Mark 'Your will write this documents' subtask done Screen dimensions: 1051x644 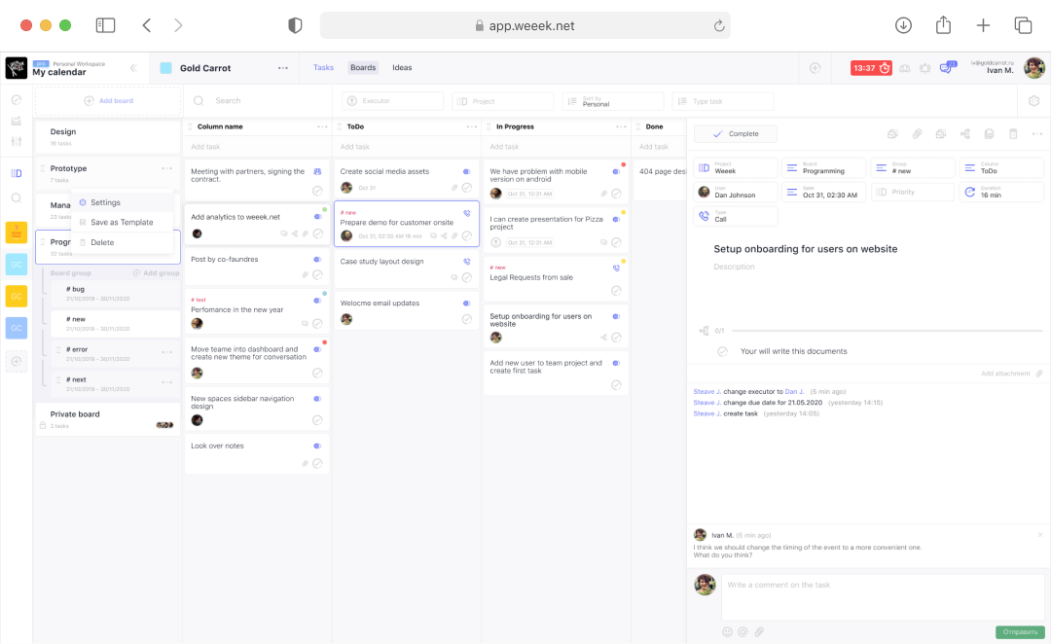[722, 351]
